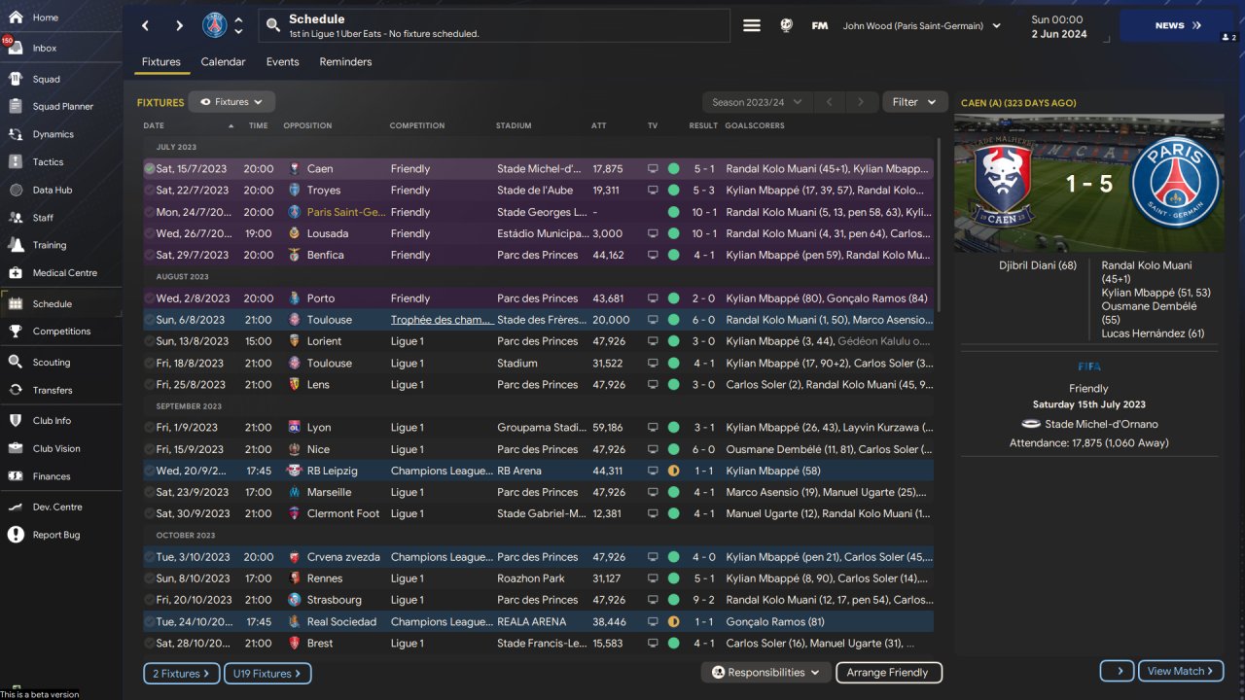Screen dimensions: 1245x700
Task: Click the Caen 1 - 5 match thumbnail
Action: pyautogui.click(x=1089, y=184)
